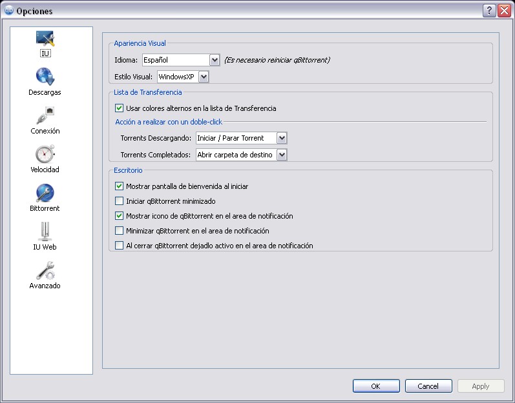The height and width of the screenshot is (403, 515).
Task: Click the Escritorio group title
Action: click(128, 170)
